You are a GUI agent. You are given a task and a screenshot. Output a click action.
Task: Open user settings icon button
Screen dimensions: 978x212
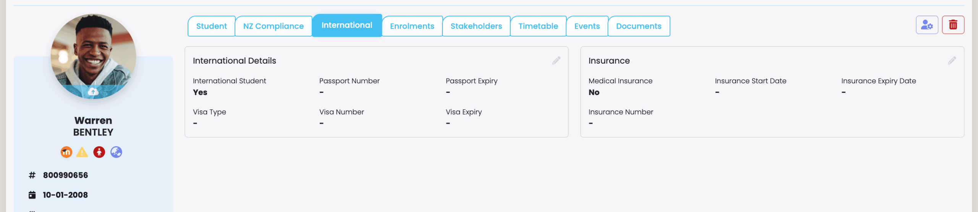(927, 25)
